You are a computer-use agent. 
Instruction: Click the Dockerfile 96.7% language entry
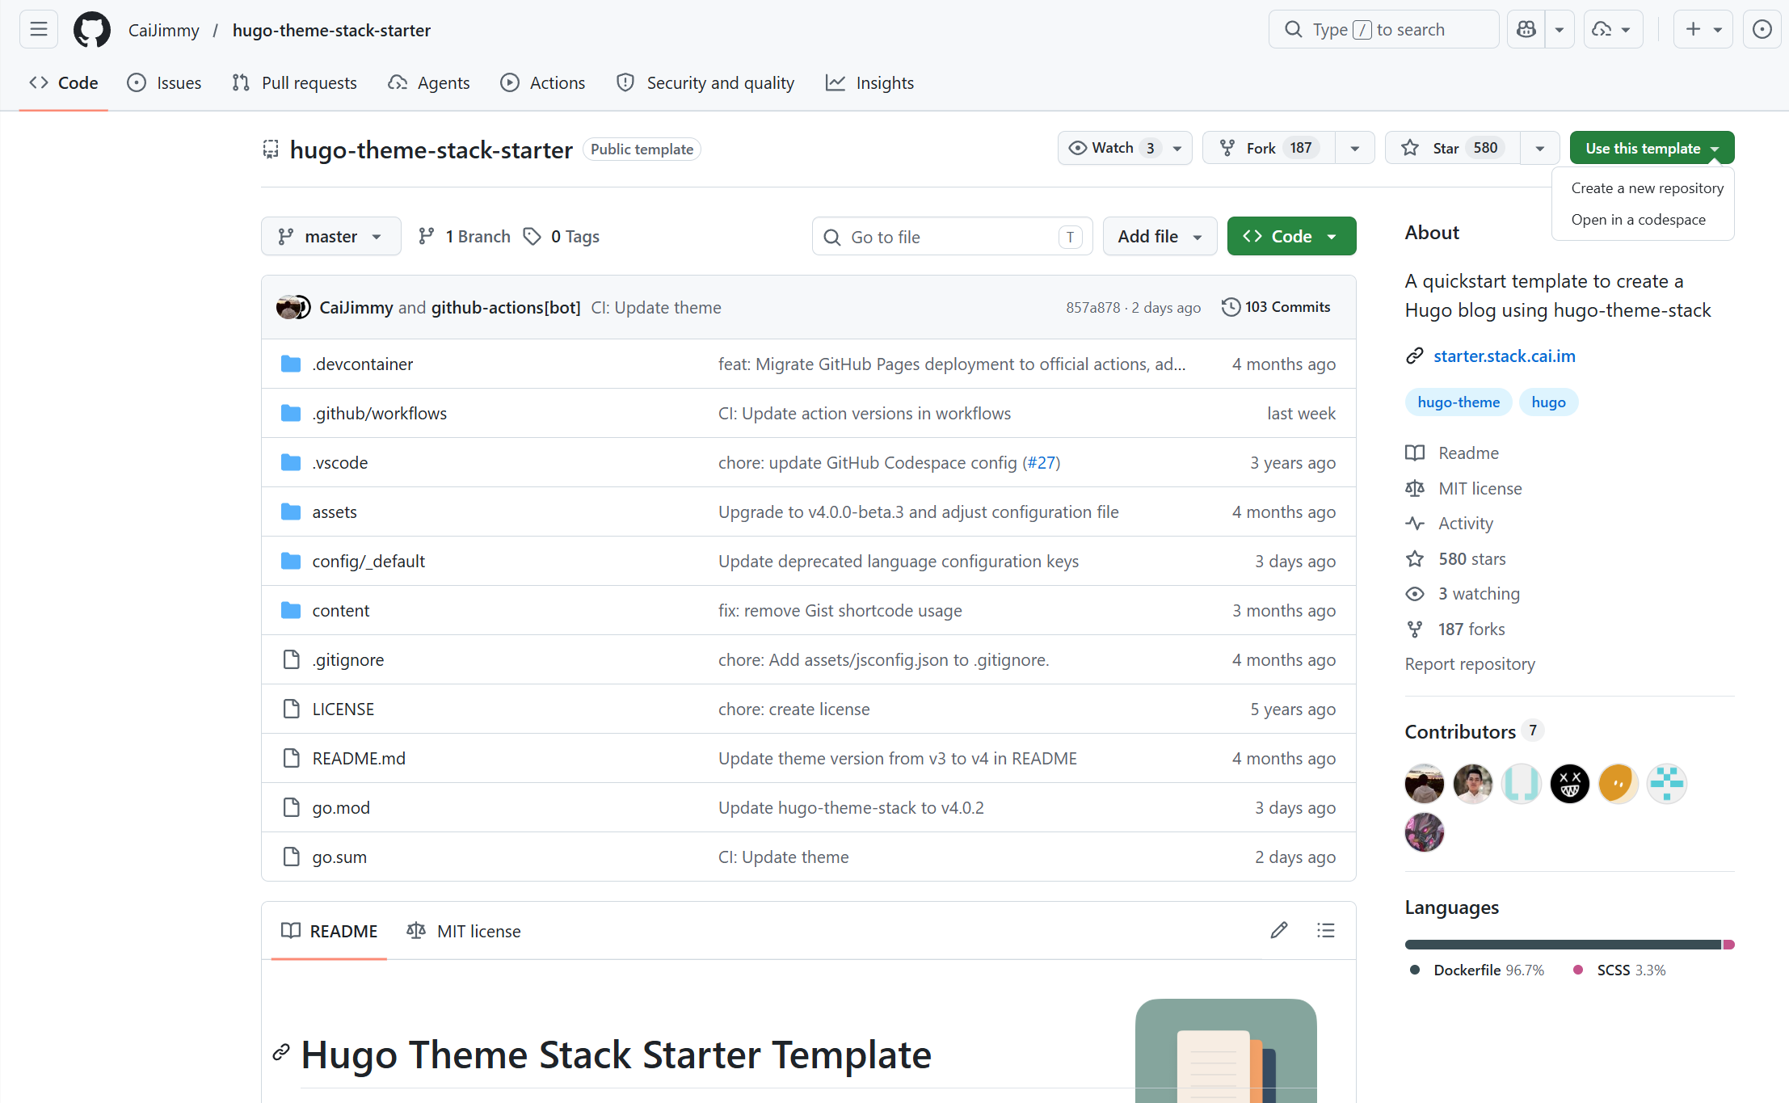click(1477, 970)
